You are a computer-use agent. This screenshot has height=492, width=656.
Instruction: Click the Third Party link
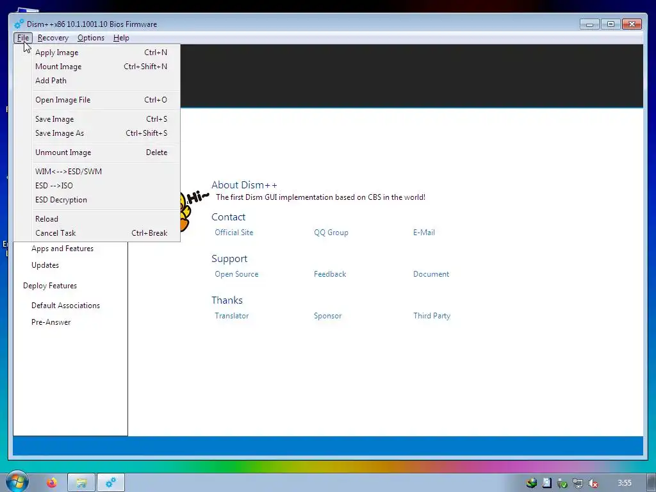click(432, 316)
